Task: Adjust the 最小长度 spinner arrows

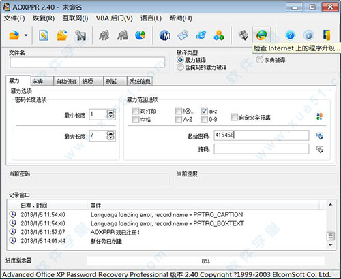Action: pos(110,114)
